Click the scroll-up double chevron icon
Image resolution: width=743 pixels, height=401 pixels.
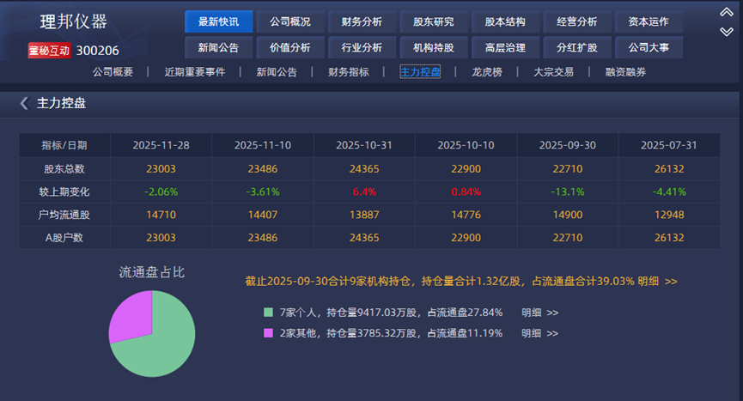727,12
